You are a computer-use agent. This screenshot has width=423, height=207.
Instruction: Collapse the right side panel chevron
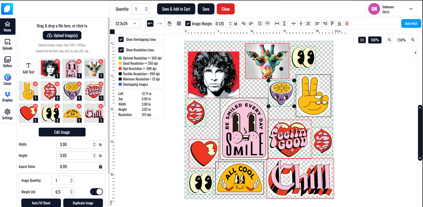pos(416,53)
